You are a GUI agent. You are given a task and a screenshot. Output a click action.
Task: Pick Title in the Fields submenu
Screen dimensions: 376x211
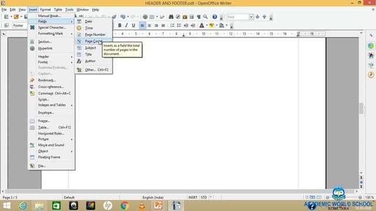pyautogui.click(x=94, y=55)
